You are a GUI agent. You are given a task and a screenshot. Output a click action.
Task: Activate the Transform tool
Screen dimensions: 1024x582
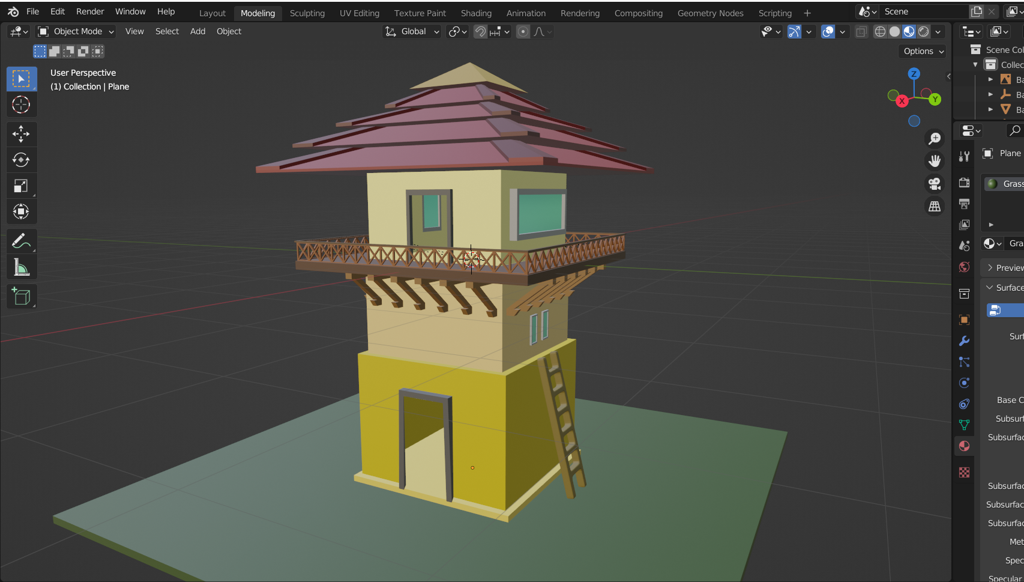(22, 211)
